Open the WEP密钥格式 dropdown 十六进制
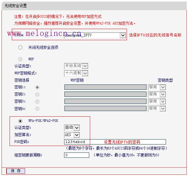188x176 pixels. 76,73
